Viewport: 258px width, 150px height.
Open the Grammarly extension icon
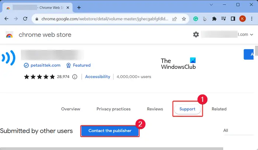click(x=196, y=19)
